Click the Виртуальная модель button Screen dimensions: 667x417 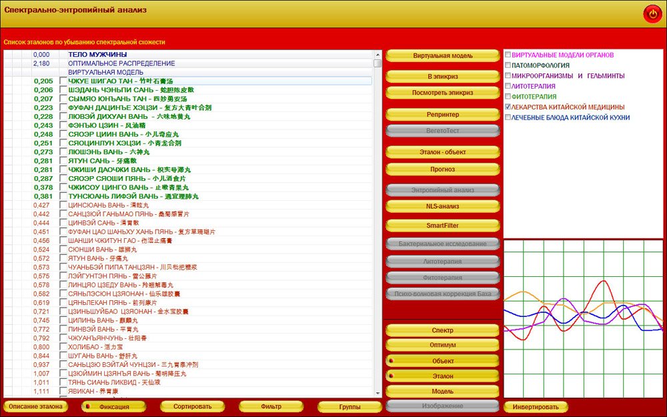[x=443, y=55]
